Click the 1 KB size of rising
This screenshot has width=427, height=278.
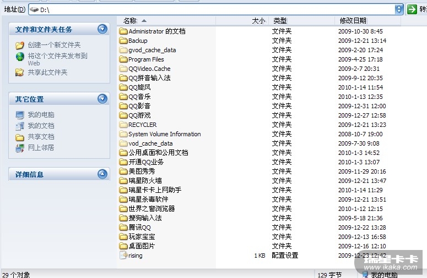[x=260, y=255]
